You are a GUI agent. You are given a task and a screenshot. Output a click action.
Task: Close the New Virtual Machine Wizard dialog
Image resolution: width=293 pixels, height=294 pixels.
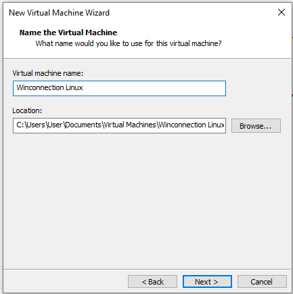tap(281, 12)
